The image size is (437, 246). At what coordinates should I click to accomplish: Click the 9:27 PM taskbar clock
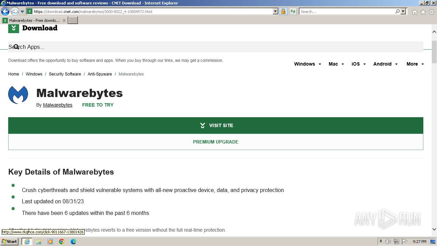(420, 242)
